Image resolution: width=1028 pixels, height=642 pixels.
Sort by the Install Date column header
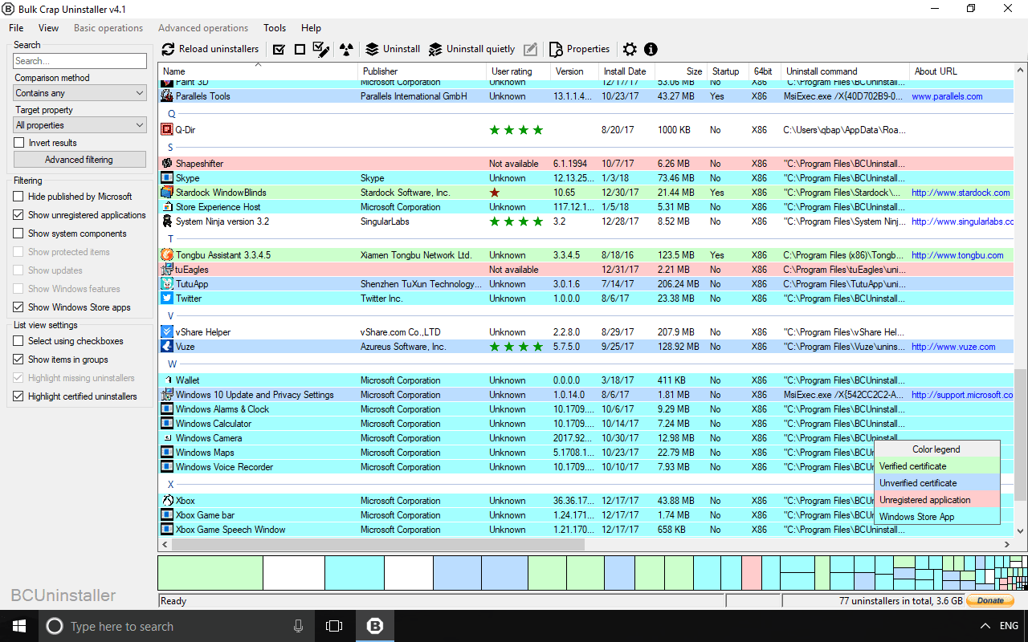626,71
